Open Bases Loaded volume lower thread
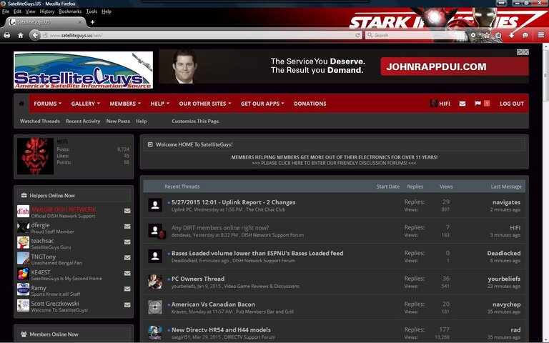 coord(257,253)
